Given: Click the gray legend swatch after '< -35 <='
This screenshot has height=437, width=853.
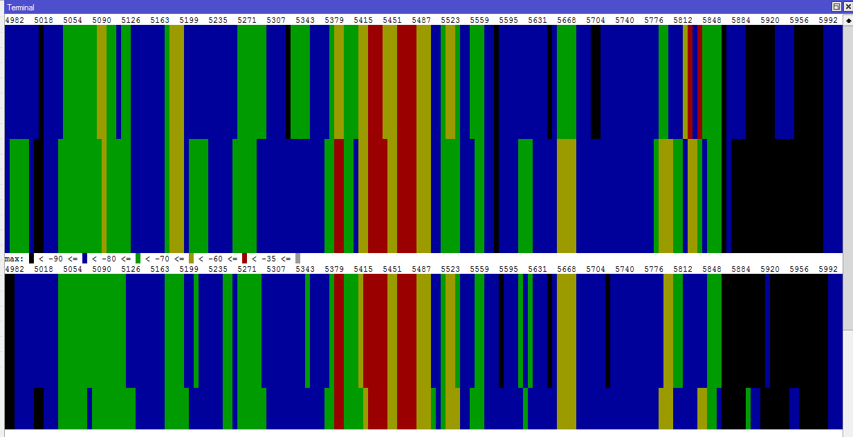Looking at the screenshot, I should click(297, 258).
